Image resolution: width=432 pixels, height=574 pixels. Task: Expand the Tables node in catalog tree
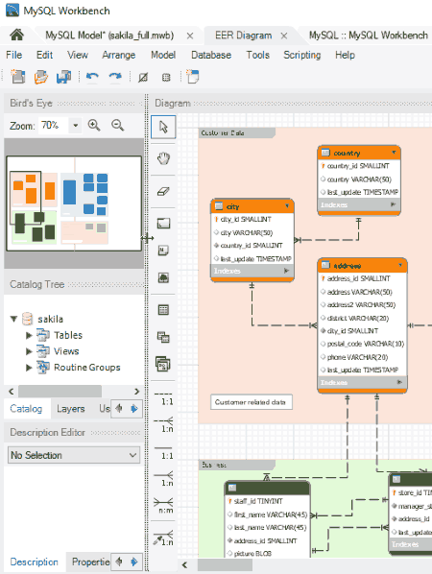[x=29, y=335]
